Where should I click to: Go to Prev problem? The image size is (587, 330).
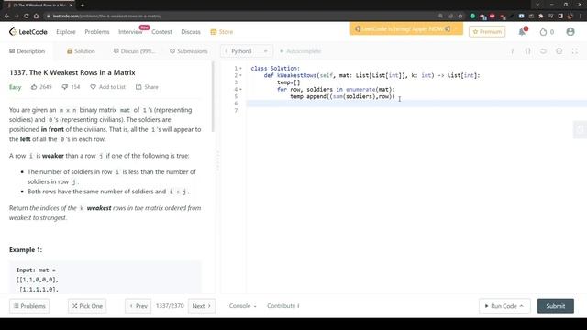point(138,306)
